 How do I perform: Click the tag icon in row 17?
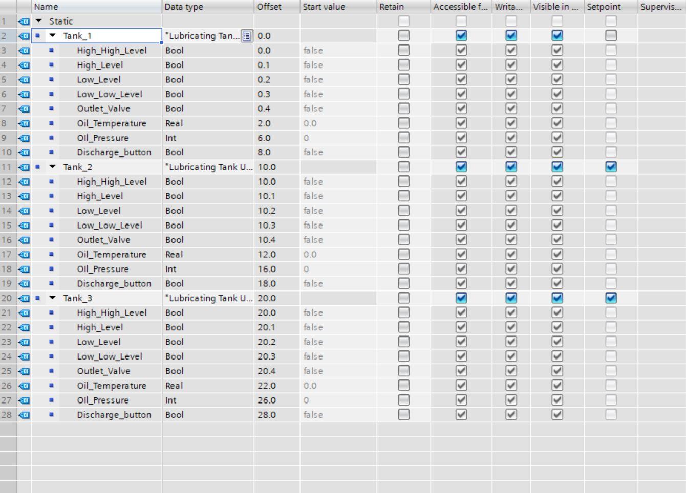[x=24, y=255]
